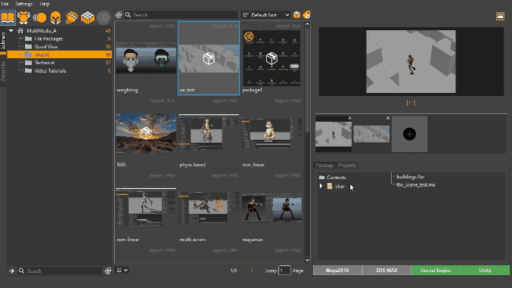This screenshot has height=288, width=512.
Task: Select the Good View folder
Action: [60, 47]
